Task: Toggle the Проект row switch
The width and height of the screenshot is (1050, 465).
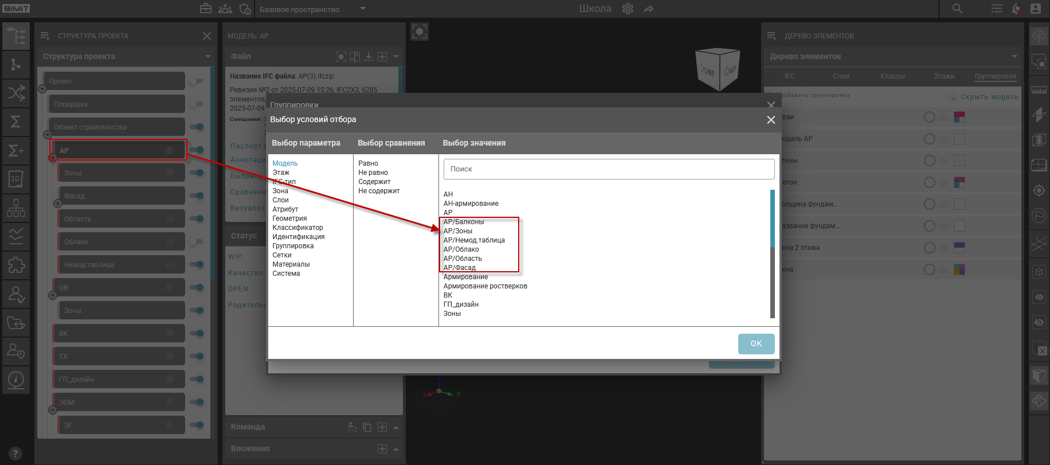Action: point(197,81)
